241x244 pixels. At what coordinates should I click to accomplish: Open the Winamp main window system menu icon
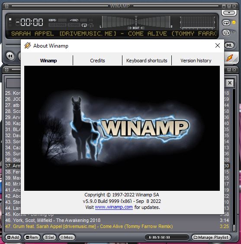[x=6, y=6]
